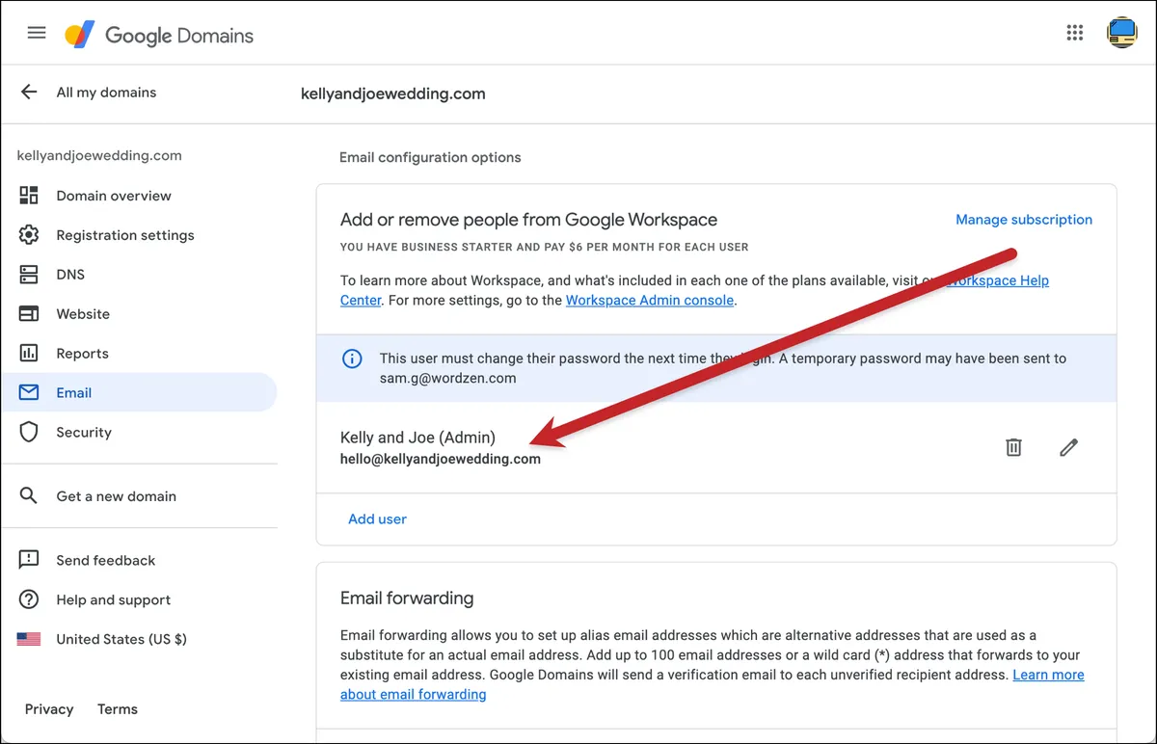Click the Google Domains logo
This screenshot has width=1157, height=744.
[159, 36]
